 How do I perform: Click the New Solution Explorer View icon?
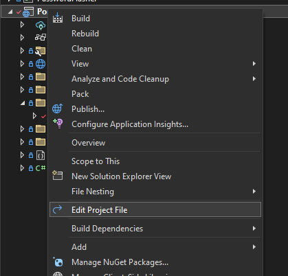(x=58, y=176)
